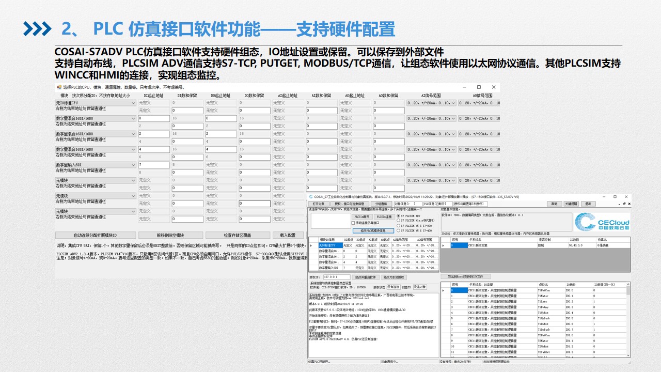Viewport: 661px width, 372px height.
Task: Click the DO数和保留 column label in config dialog
Action: point(254,96)
